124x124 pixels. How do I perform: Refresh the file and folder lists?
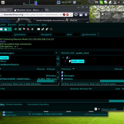[x=16, y=29]
